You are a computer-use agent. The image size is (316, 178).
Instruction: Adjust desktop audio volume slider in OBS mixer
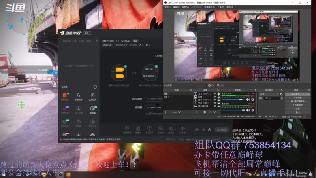[233, 110]
